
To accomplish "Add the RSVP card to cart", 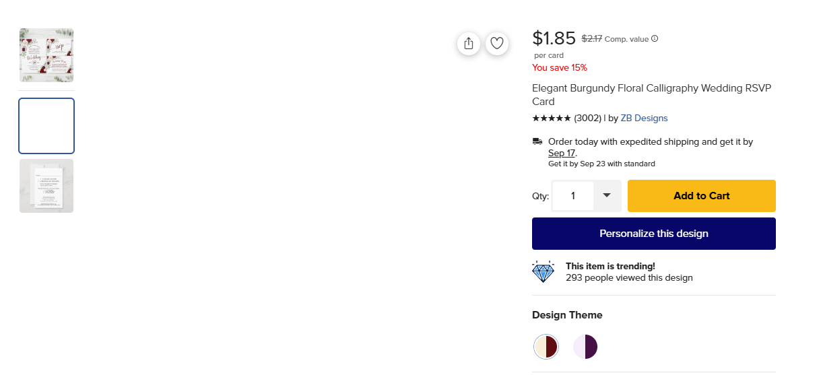I will (702, 196).
